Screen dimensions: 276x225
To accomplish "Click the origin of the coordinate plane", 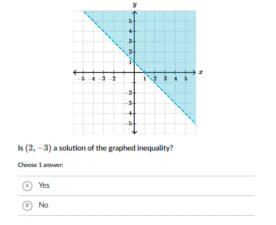I will 135,72.
